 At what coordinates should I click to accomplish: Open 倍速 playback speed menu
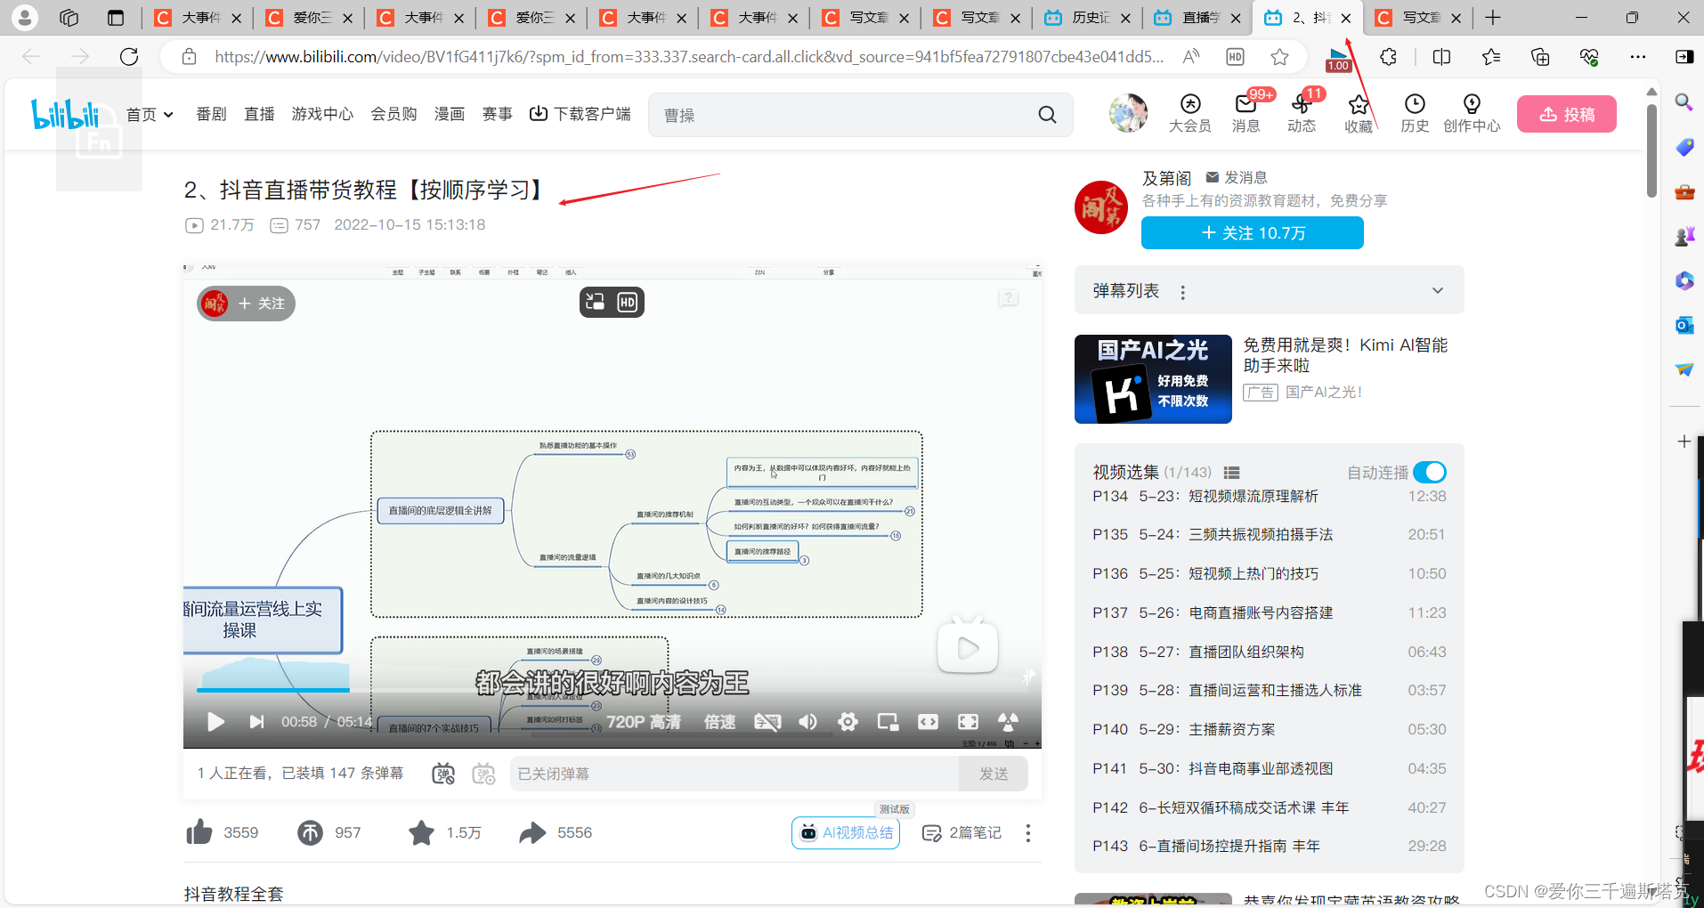point(719,722)
